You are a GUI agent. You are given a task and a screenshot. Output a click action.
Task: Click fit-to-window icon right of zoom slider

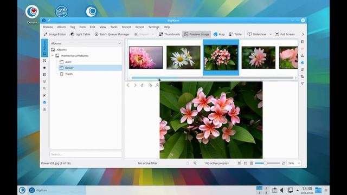(284, 163)
